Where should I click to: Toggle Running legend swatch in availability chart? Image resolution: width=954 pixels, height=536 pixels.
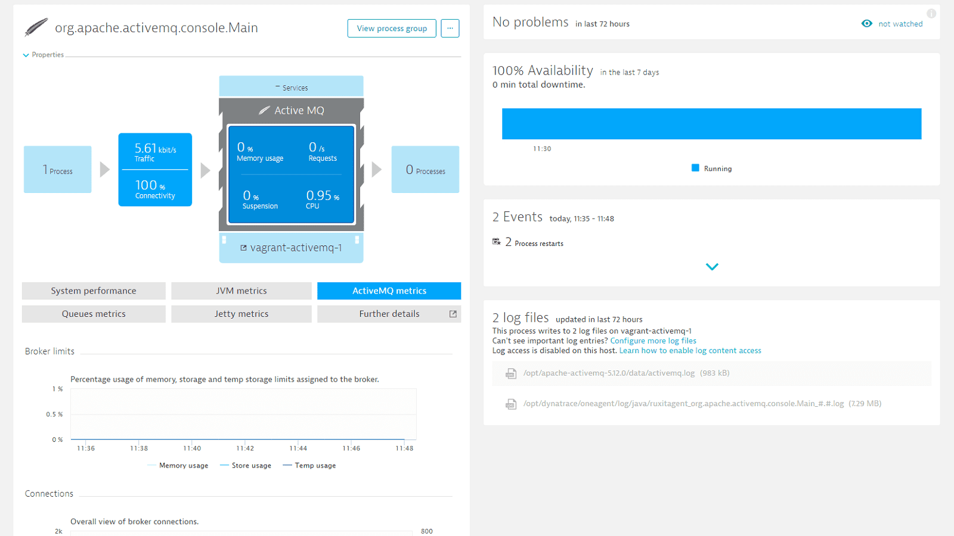click(x=695, y=168)
